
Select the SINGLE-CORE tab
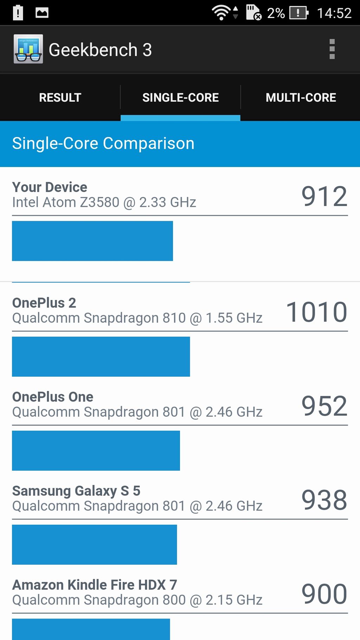click(180, 97)
